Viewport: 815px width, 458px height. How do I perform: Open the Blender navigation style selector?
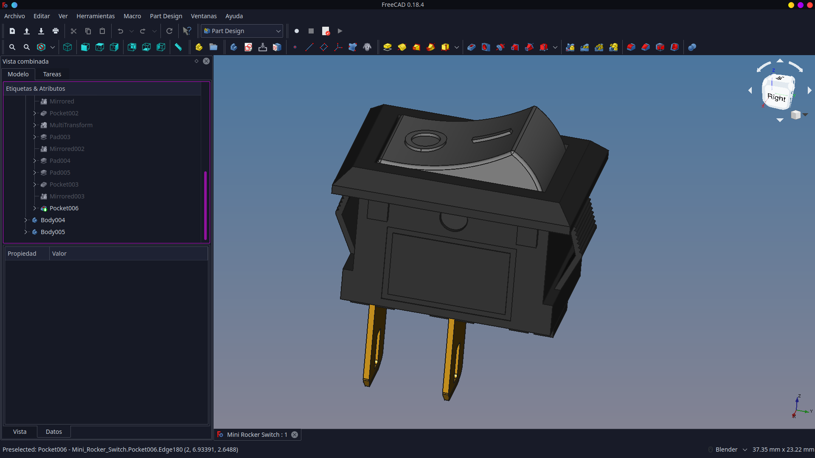(731, 450)
